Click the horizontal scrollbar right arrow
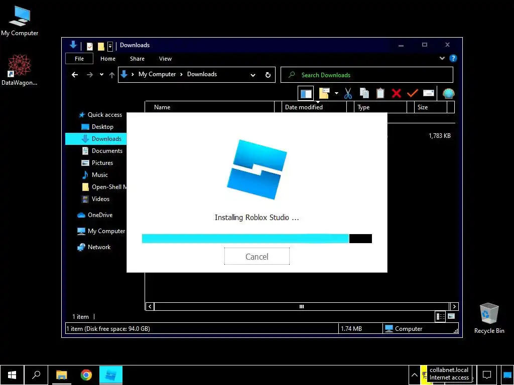Viewport: 514px width, 385px height. [x=454, y=306]
